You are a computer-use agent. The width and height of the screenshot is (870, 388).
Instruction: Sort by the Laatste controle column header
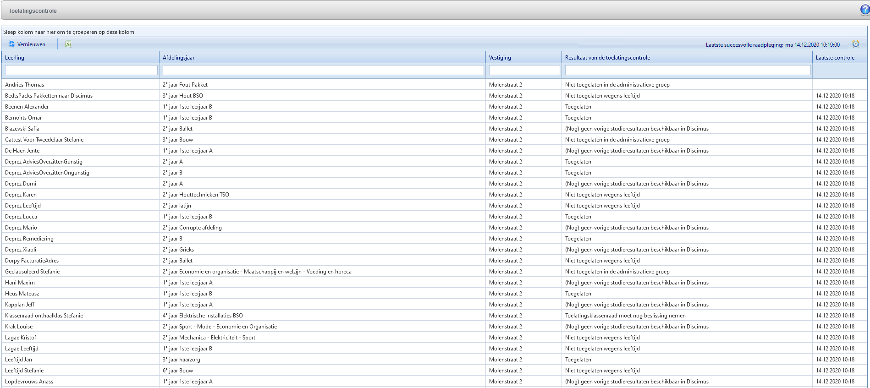pos(840,57)
